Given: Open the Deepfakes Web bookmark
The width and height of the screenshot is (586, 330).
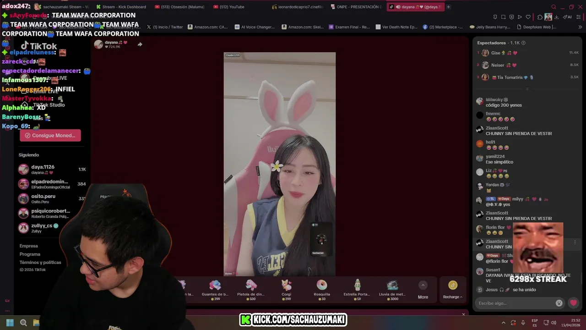Looking at the screenshot, I should tap(537, 27).
